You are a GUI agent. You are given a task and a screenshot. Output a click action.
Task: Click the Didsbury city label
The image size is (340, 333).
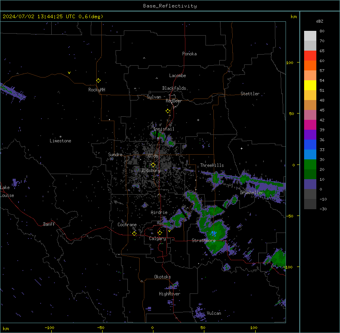point(151,170)
